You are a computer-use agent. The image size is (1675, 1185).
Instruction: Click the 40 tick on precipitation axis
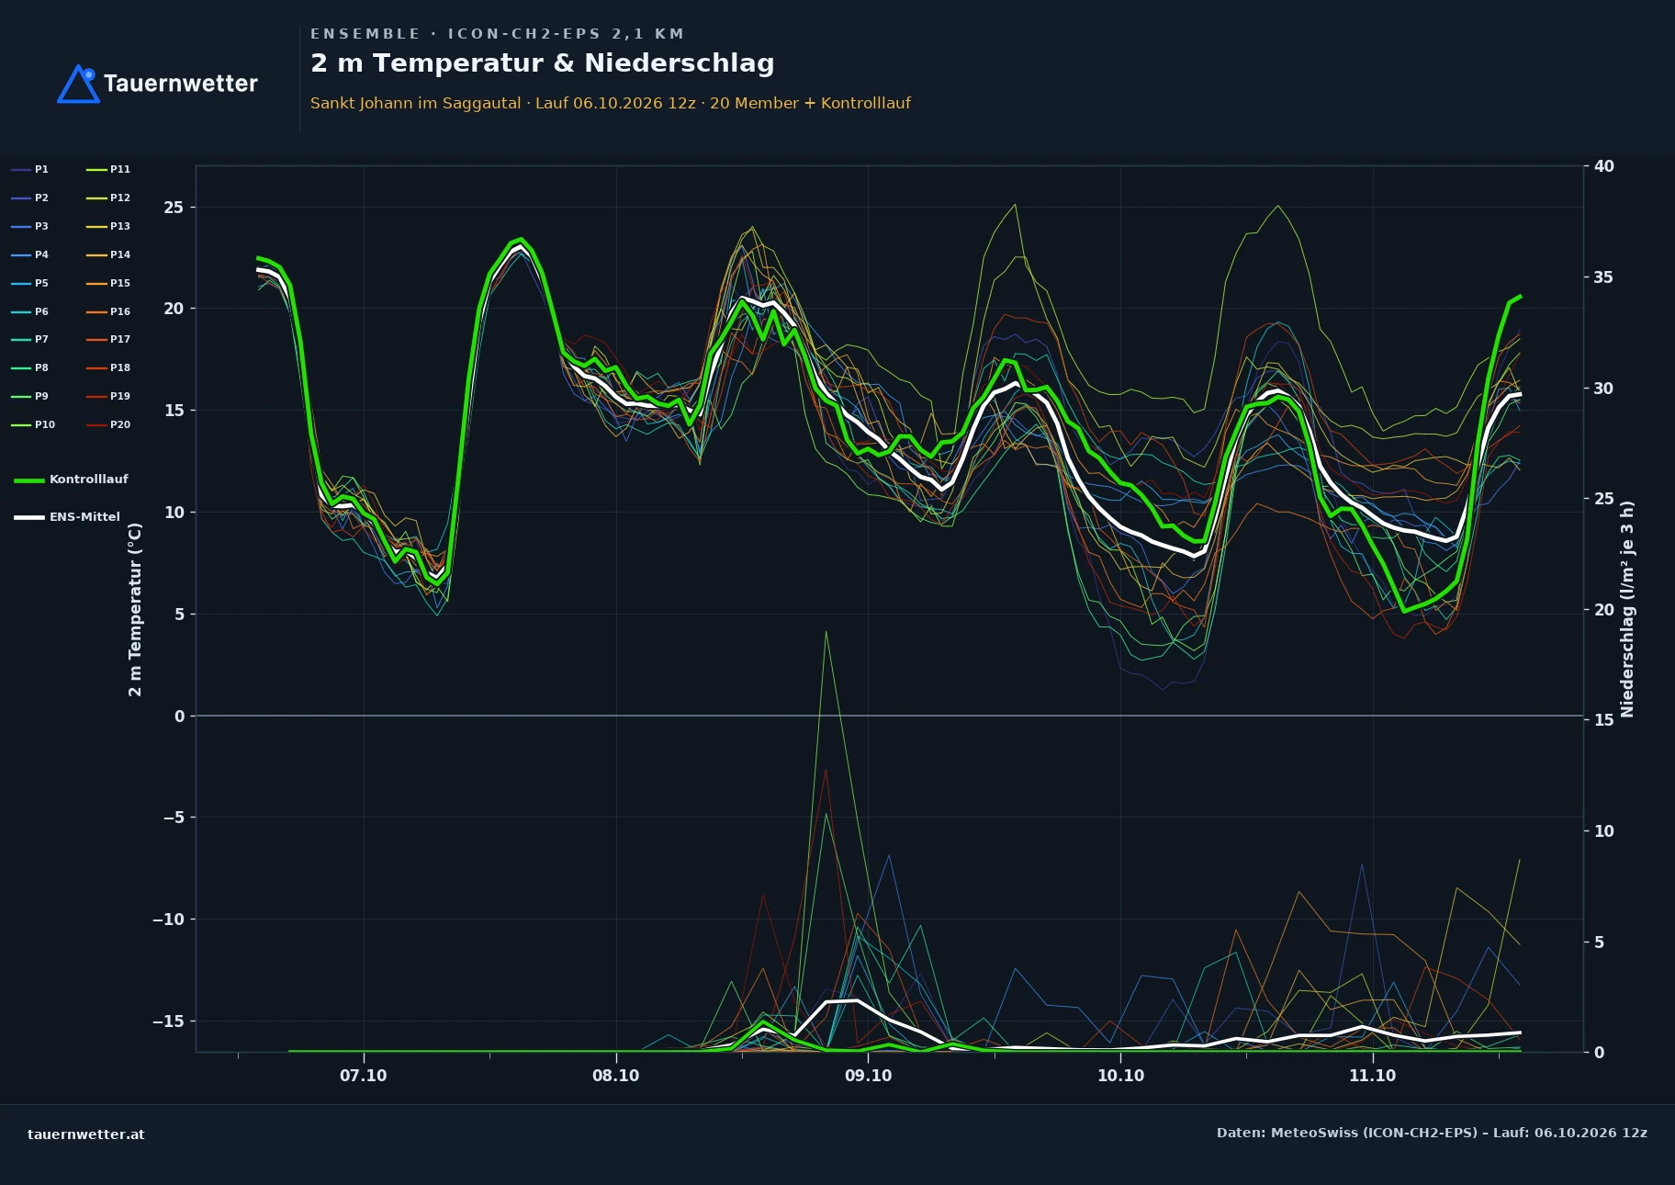[1604, 166]
